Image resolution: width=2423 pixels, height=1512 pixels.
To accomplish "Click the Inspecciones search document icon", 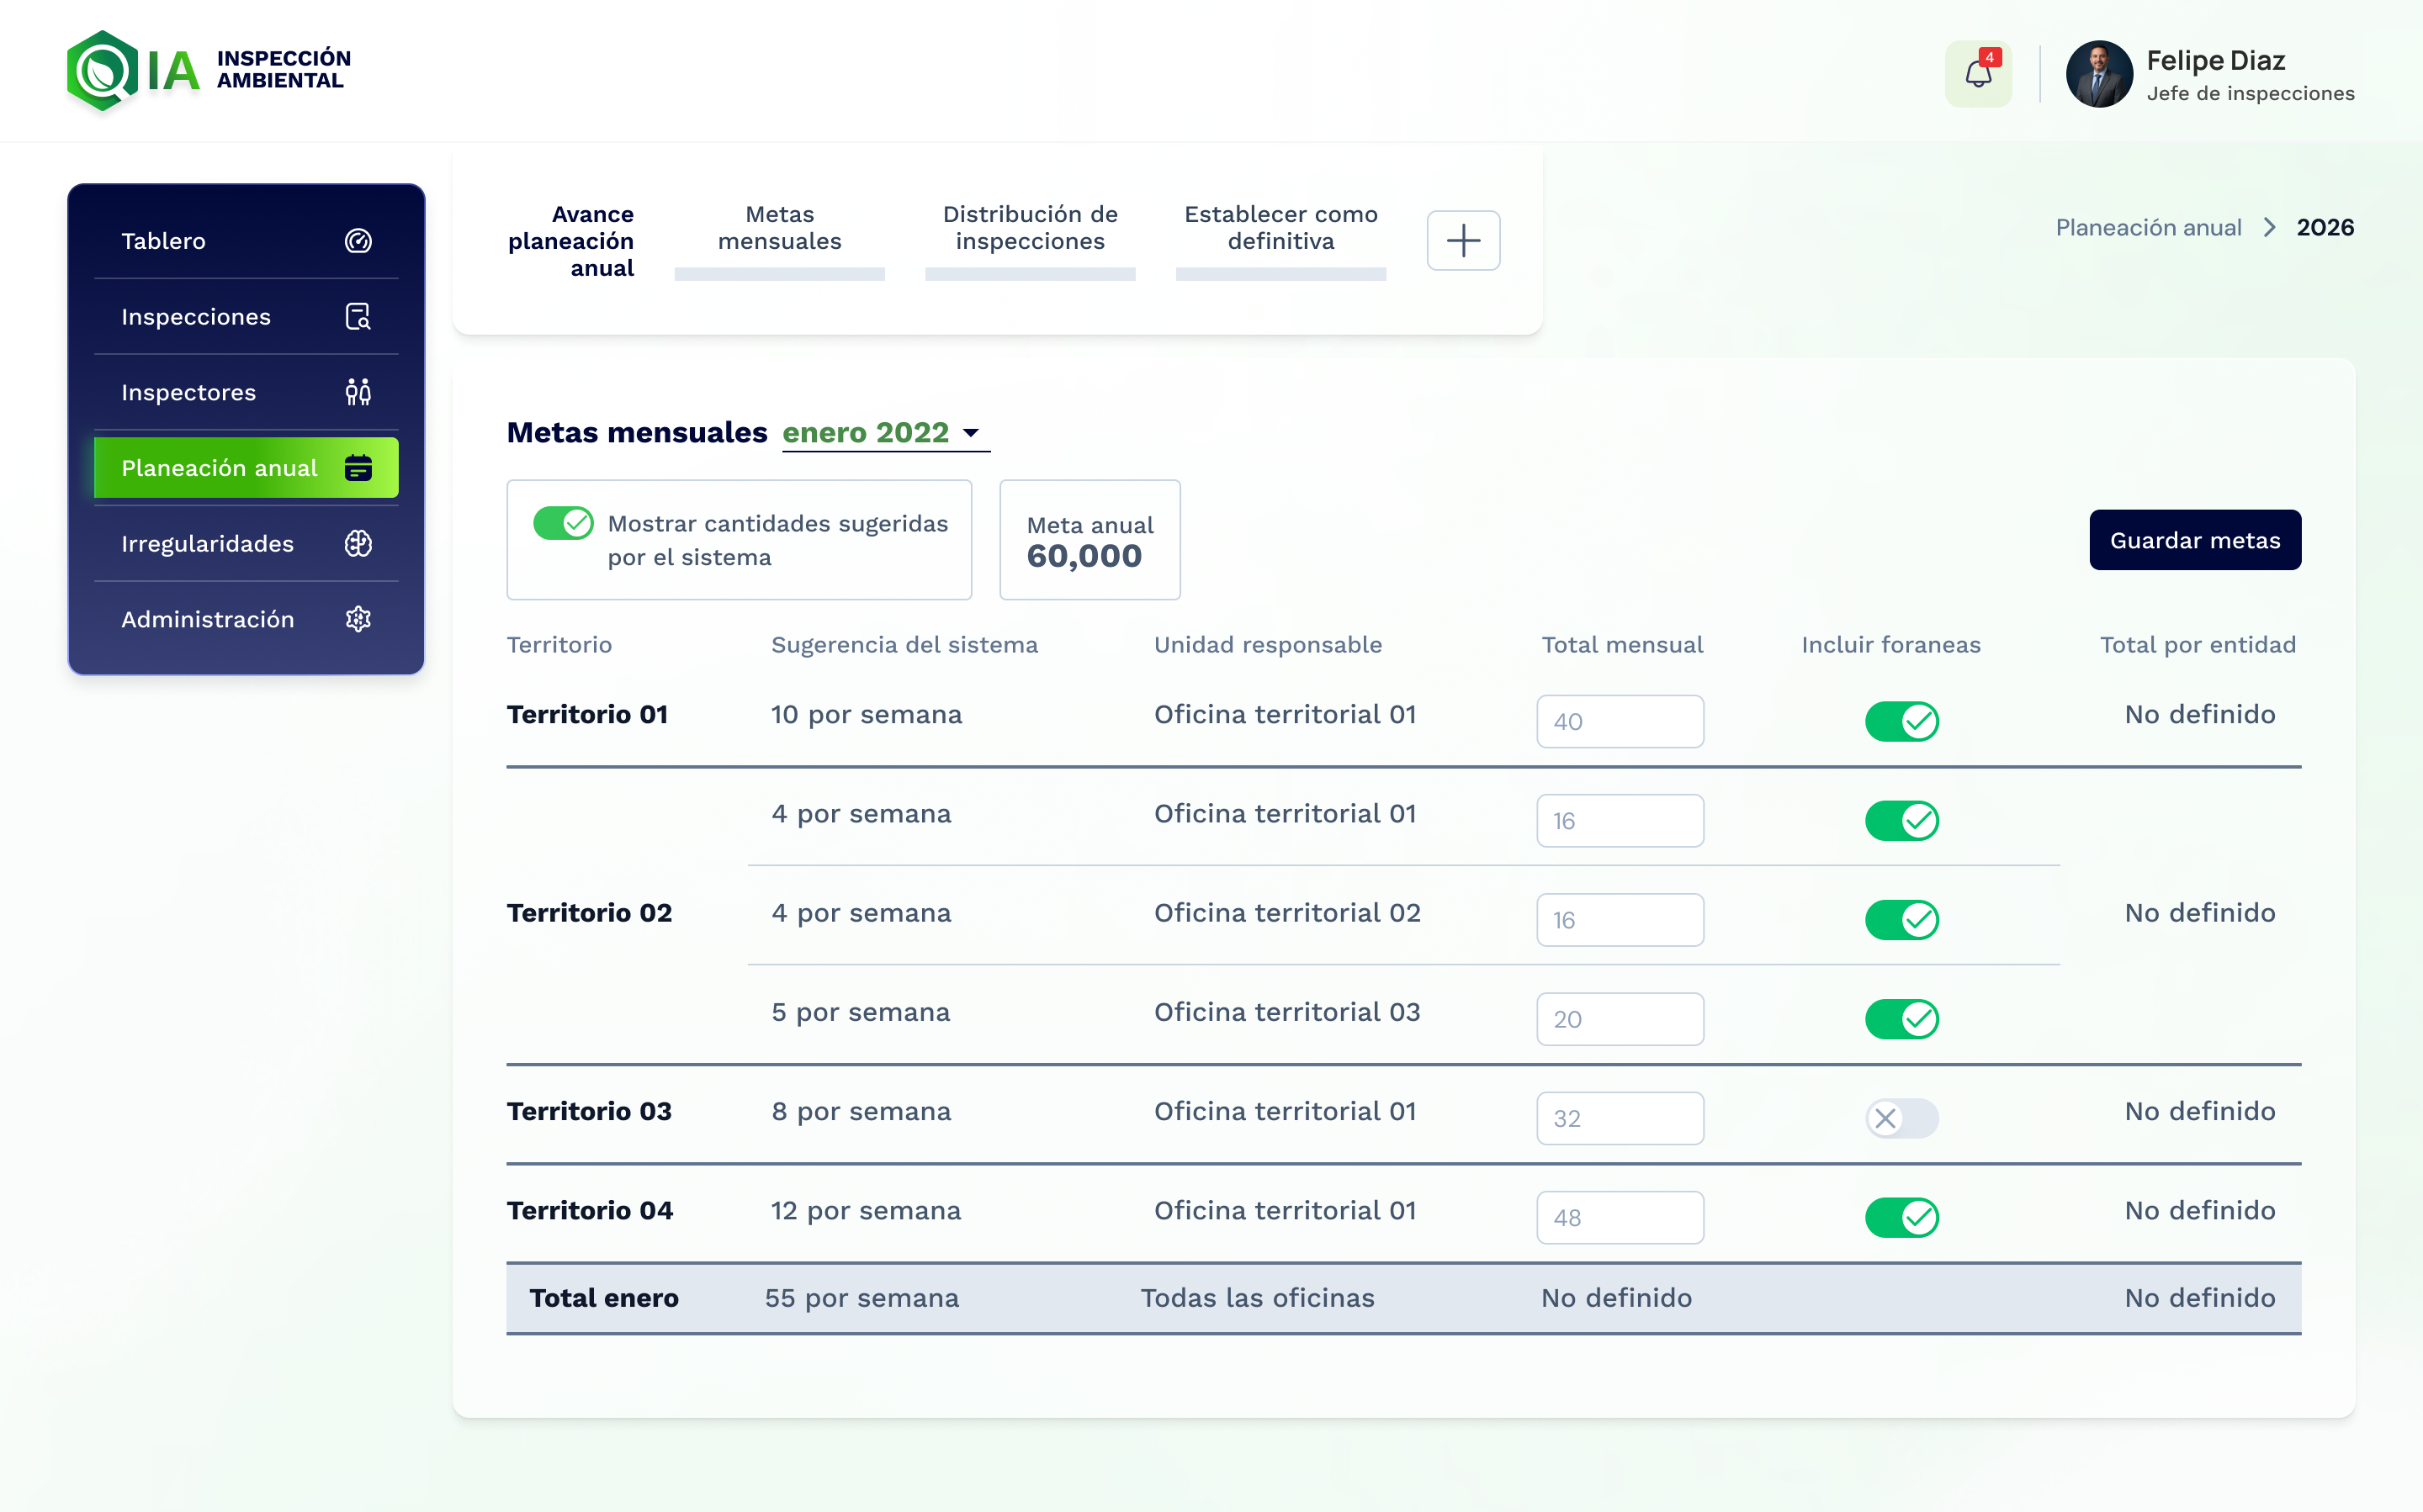I will (358, 317).
